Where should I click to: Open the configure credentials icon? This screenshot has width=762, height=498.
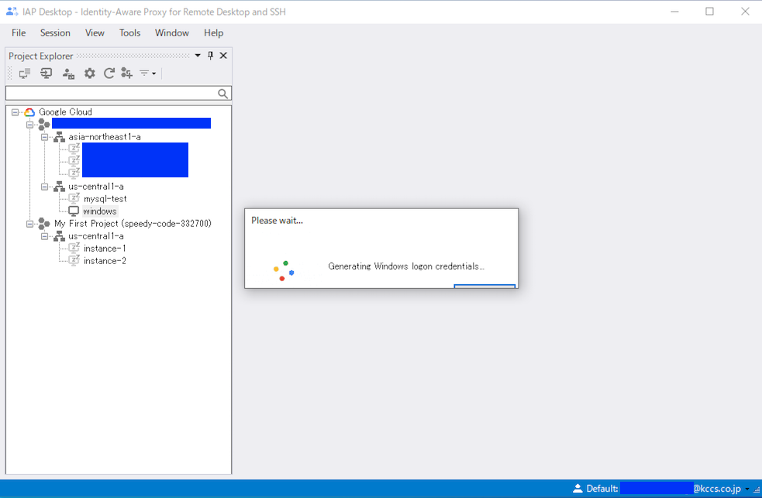pyautogui.click(x=69, y=73)
